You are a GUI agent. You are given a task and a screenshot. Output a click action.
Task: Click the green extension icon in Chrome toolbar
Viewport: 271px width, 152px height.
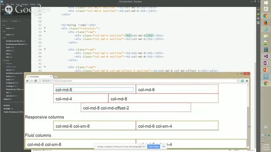pyautogui.click(x=243, y=81)
